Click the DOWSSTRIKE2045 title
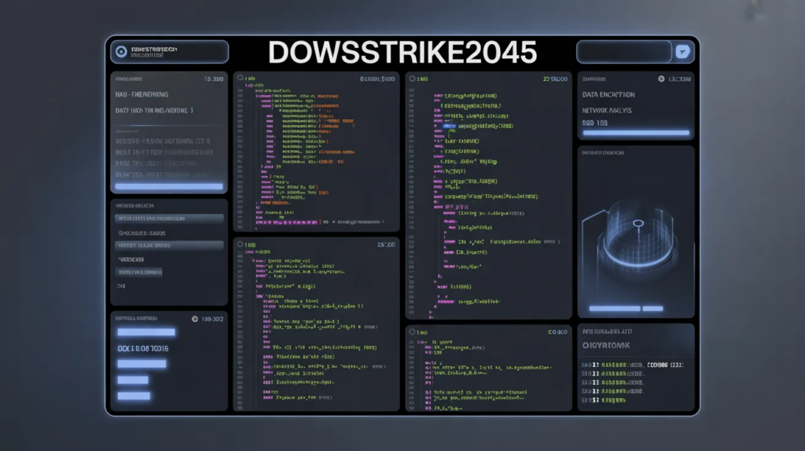Screen dimensions: 805x451 point(402,53)
